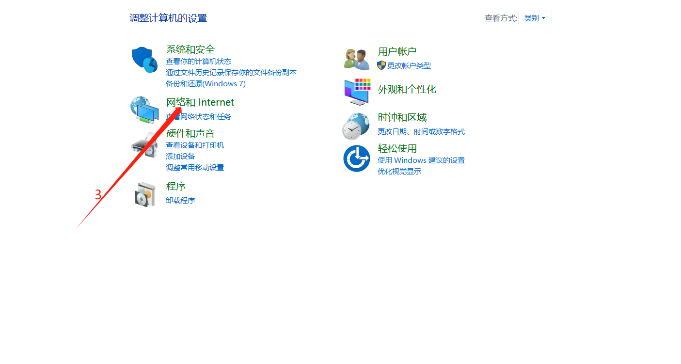
Task: Click the Hardware and Sound printer icon
Action: pyautogui.click(x=144, y=145)
